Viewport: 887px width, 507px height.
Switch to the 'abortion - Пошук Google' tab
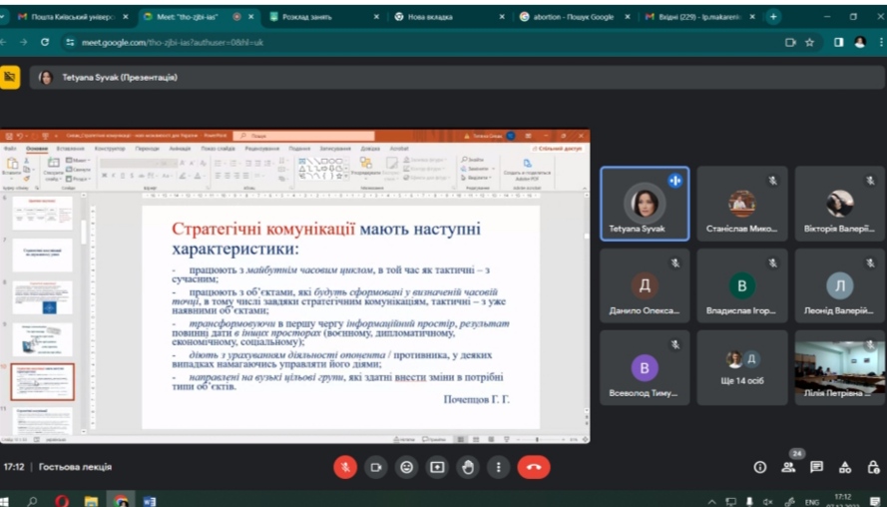tap(569, 17)
